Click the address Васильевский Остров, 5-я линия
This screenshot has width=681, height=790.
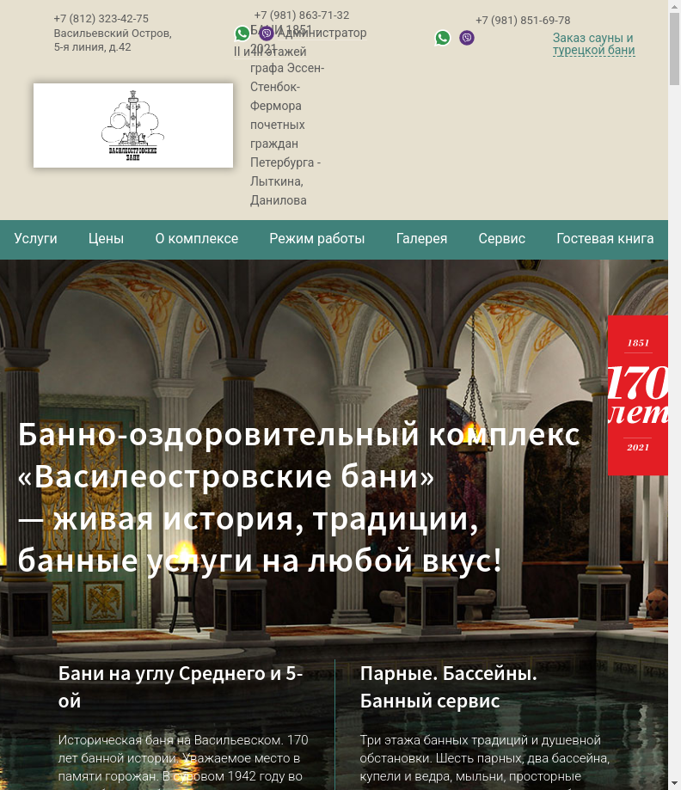pyautogui.click(x=113, y=40)
